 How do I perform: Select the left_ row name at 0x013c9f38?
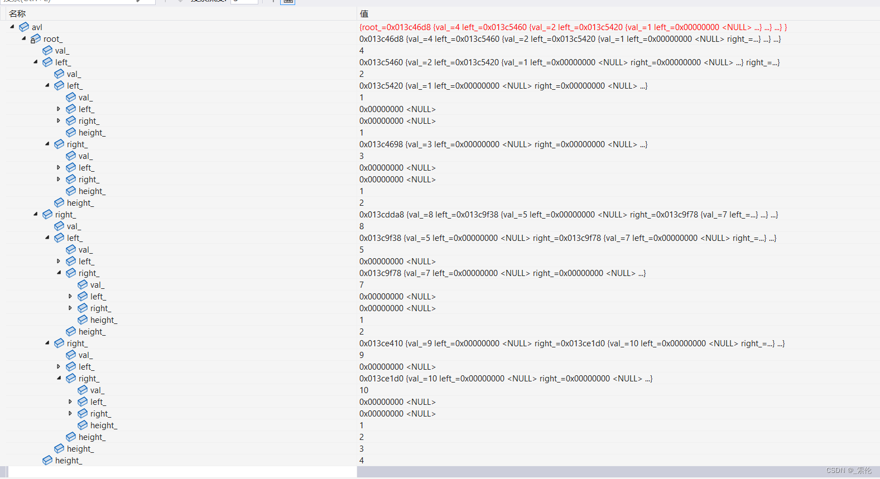[x=75, y=238]
